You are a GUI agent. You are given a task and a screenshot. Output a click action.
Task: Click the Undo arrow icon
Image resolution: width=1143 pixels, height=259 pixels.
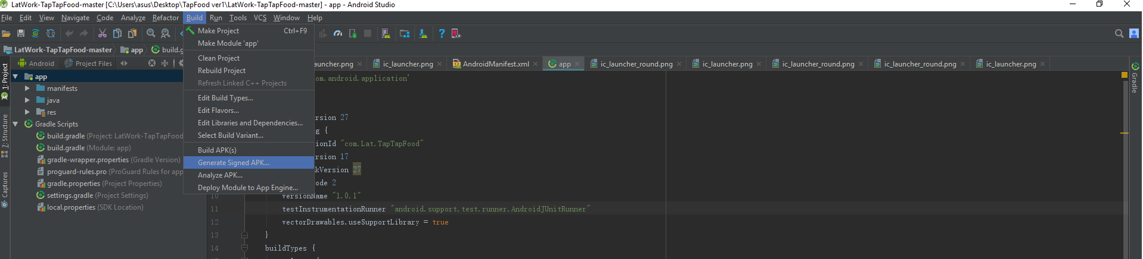pyautogui.click(x=69, y=34)
